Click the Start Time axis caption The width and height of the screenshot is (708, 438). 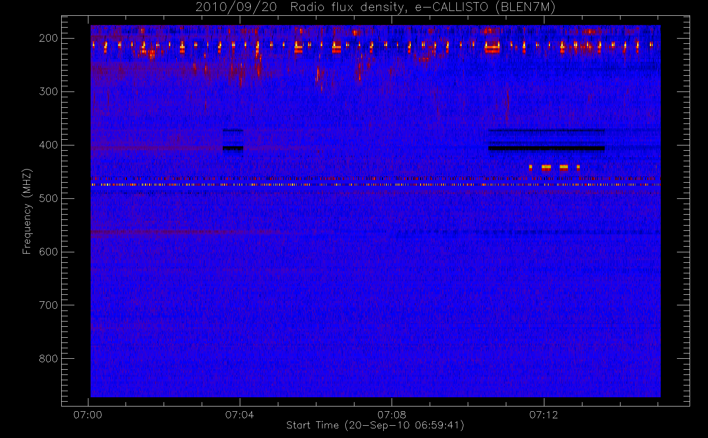pyautogui.click(x=375, y=425)
